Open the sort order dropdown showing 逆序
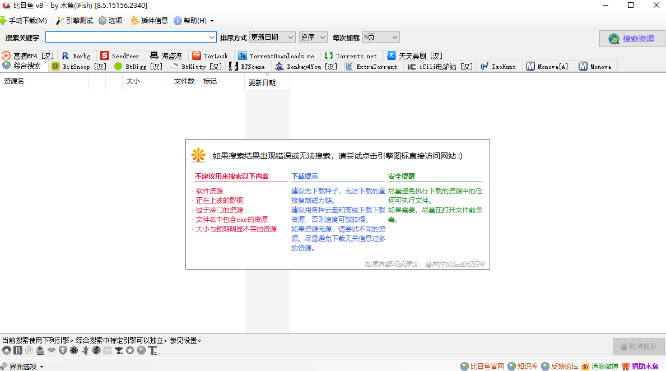 [313, 38]
